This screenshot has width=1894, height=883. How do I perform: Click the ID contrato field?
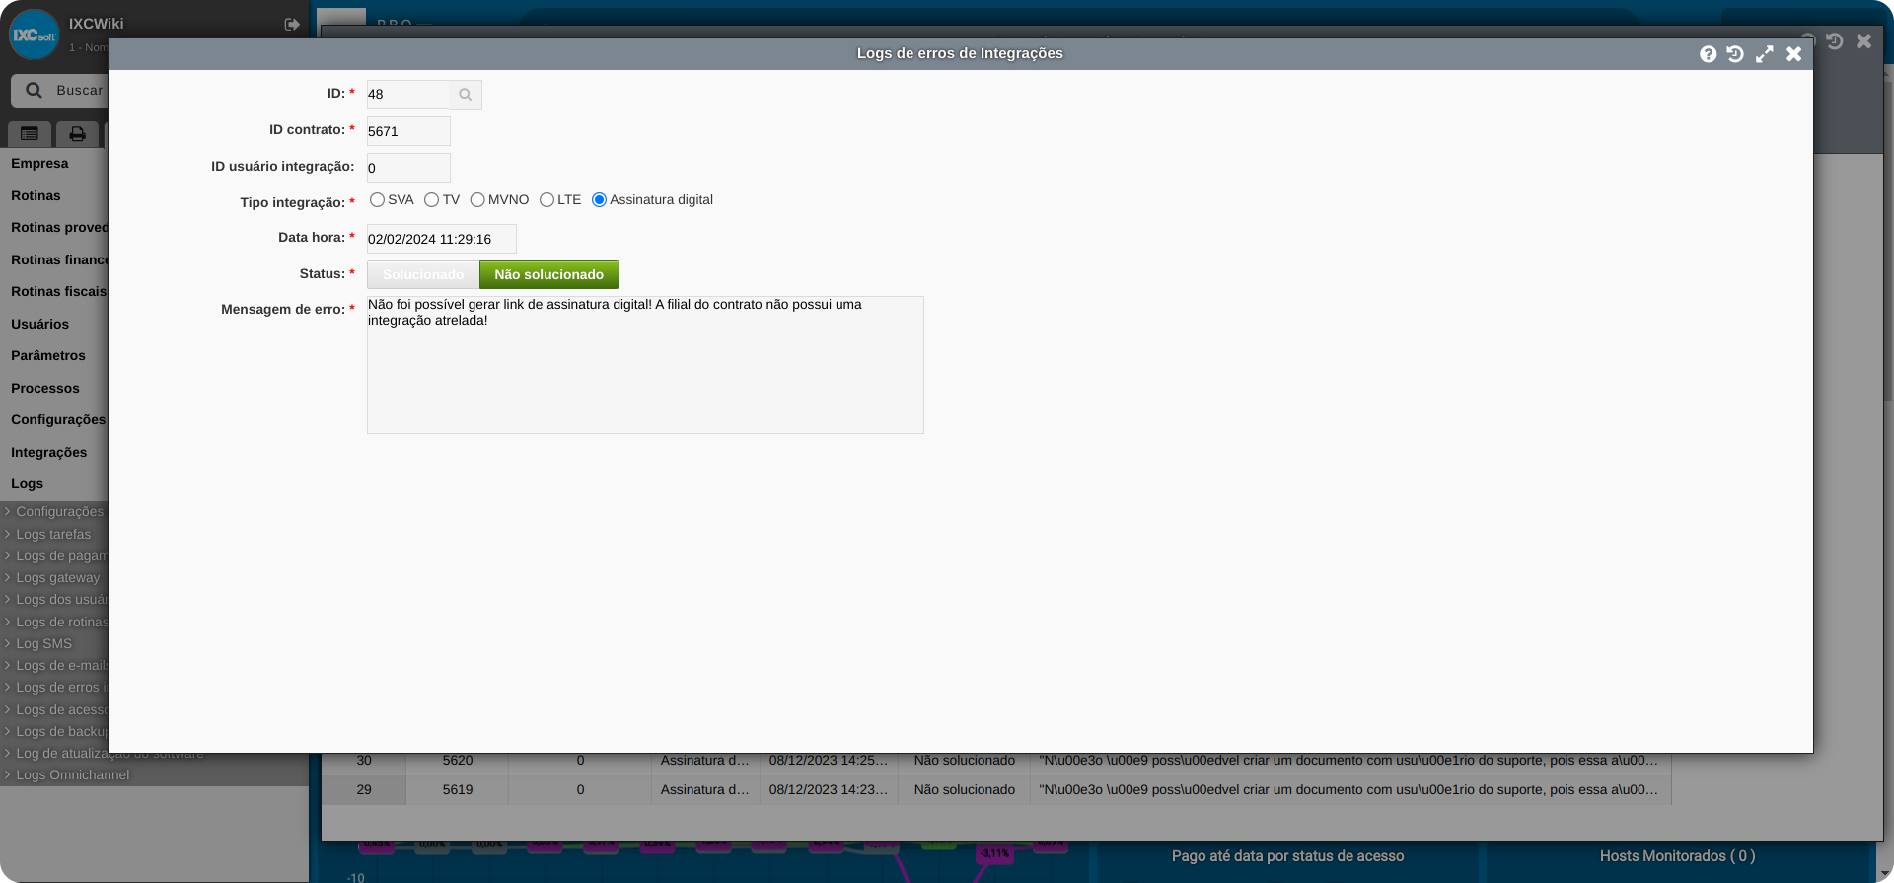408,131
